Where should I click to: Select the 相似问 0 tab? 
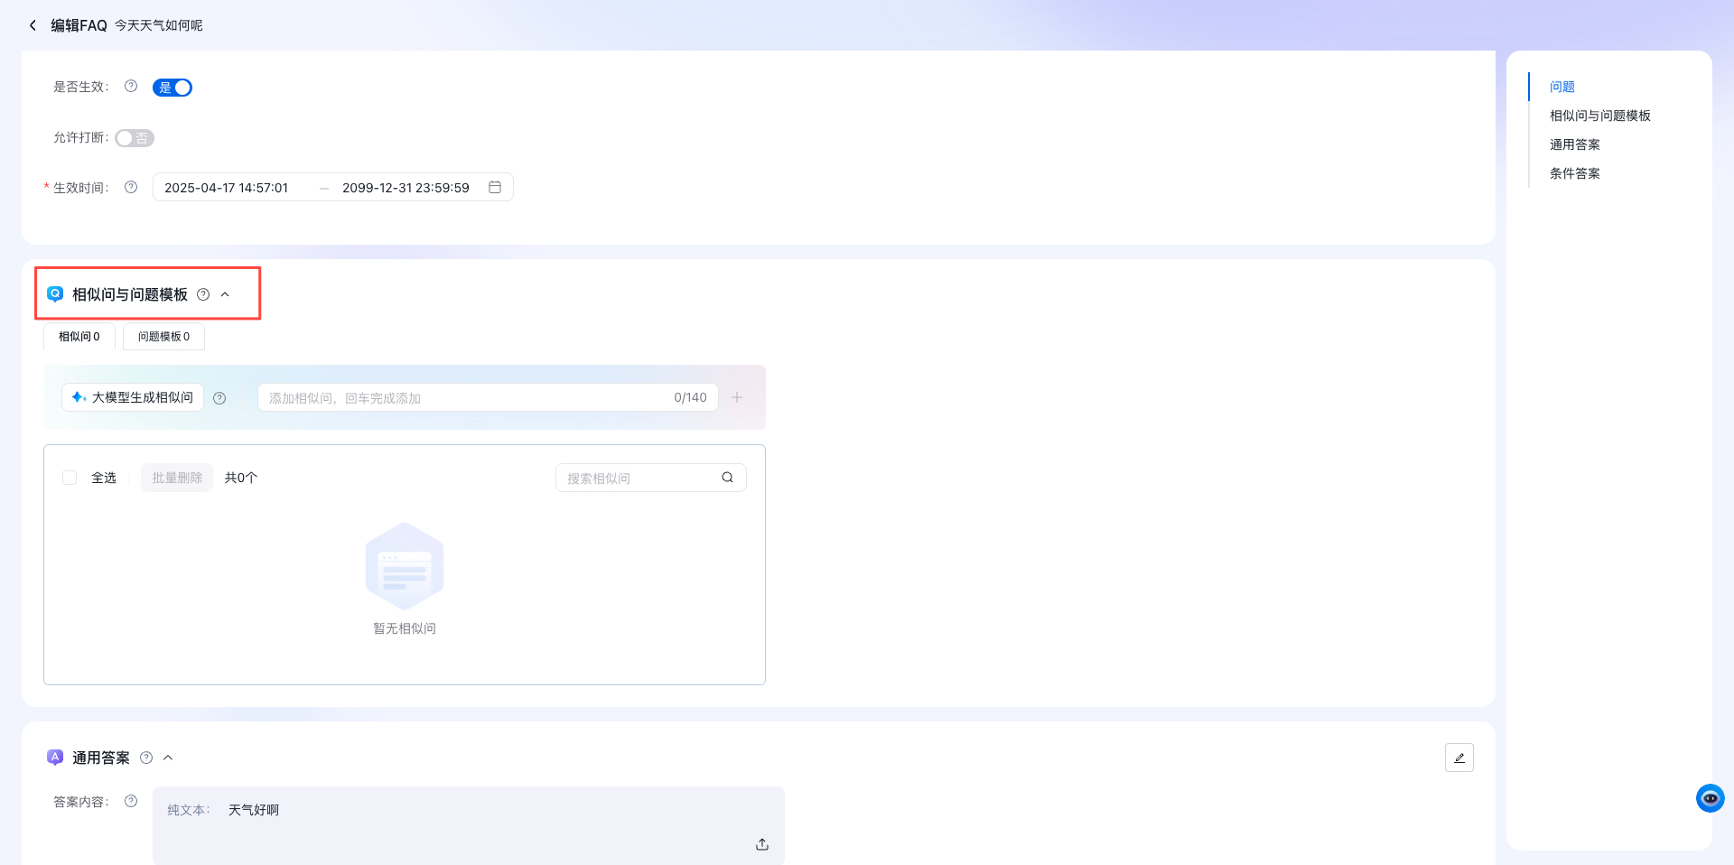(x=79, y=337)
